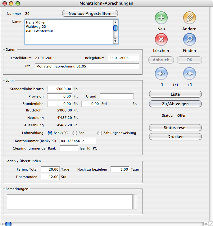Viewport: 213px width, 226px height.
Task: Click the Belegdatum date field
Action: coord(123,58)
